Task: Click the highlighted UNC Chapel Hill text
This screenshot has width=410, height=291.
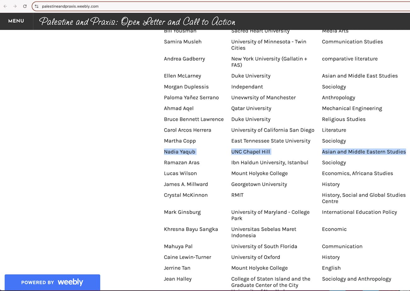Action: [250, 152]
